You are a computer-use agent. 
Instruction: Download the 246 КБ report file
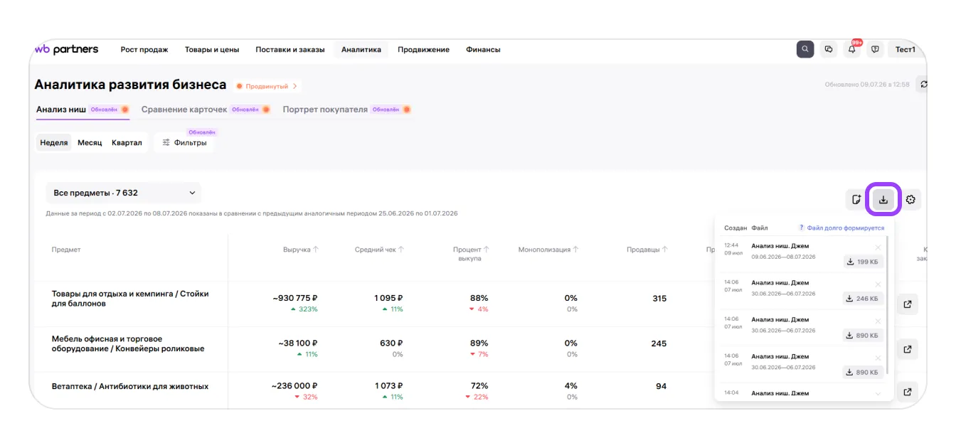(x=863, y=299)
